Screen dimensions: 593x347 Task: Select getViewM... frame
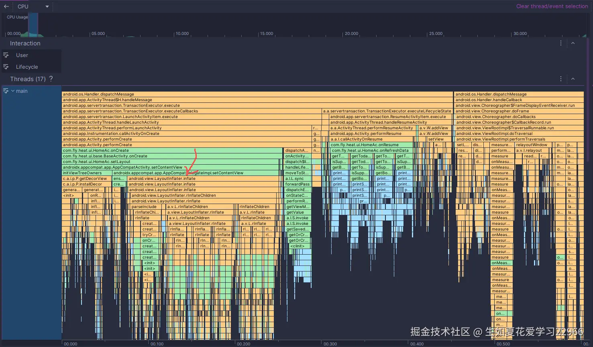(x=298, y=206)
